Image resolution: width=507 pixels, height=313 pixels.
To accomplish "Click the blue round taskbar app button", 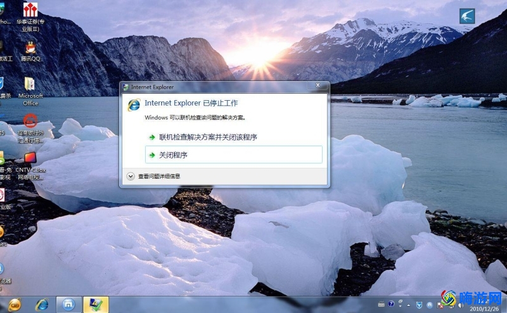I will click(x=68, y=304).
